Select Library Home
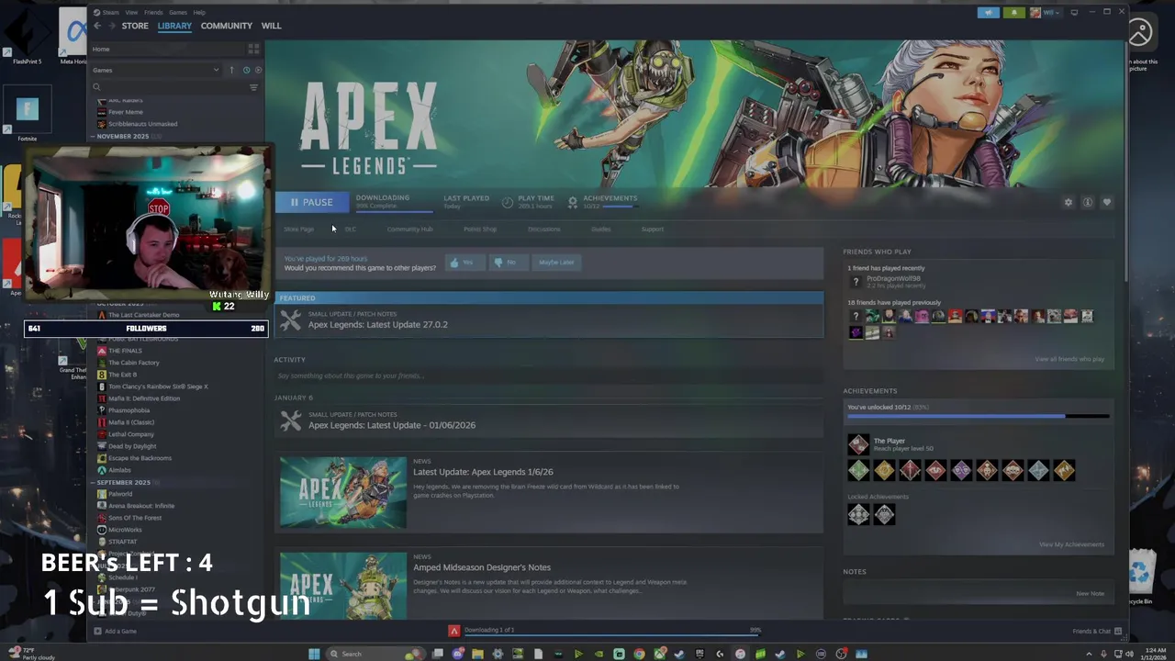The image size is (1175, 661). click(x=101, y=49)
